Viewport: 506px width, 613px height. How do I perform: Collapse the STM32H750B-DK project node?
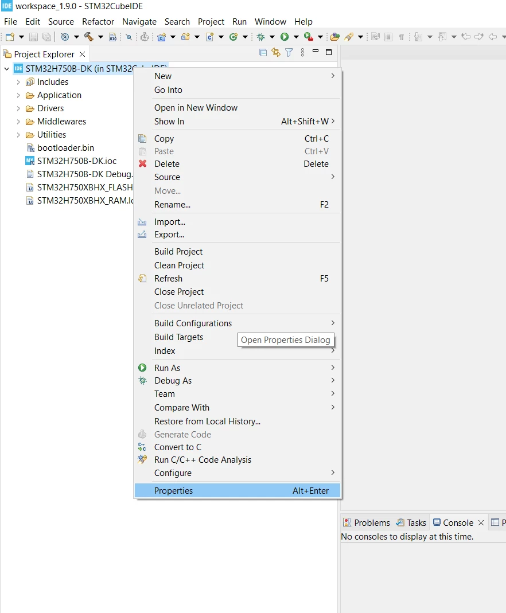click(x=7, y=69)
